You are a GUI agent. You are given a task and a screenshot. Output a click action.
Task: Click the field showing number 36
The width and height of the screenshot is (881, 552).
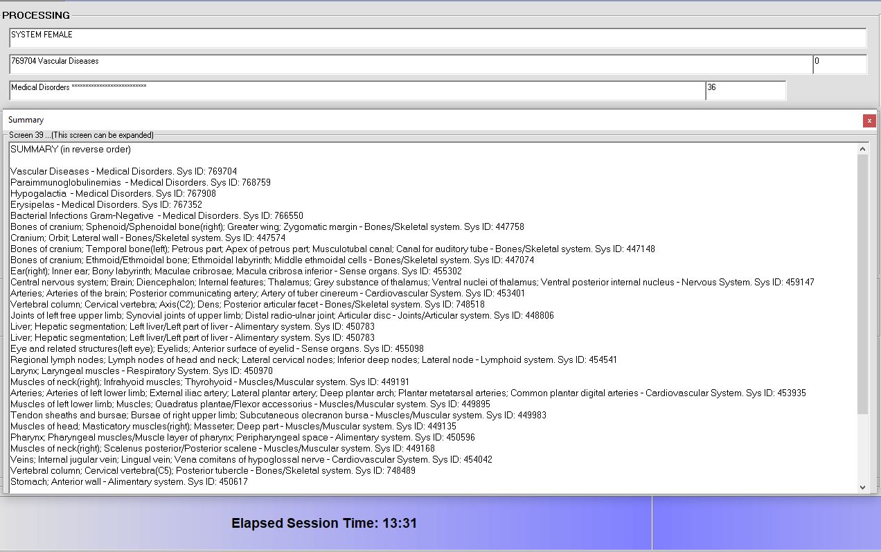coord(745,90)
